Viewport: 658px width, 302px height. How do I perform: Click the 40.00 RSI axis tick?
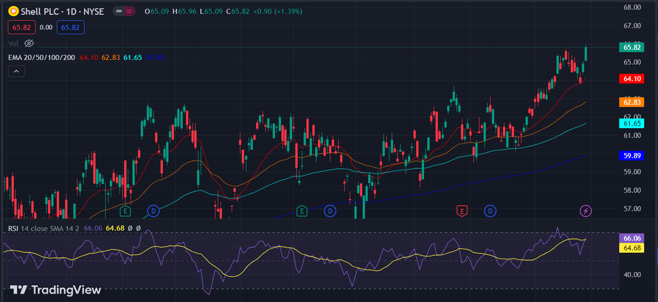click(632, 275)
